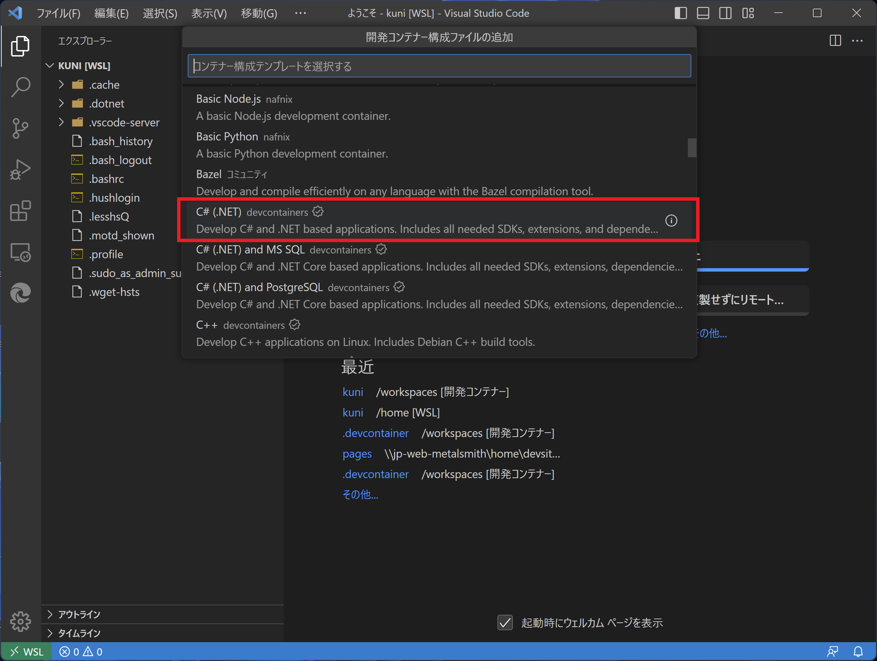Expand the .dotnet folder chevron

click(61, 103)
